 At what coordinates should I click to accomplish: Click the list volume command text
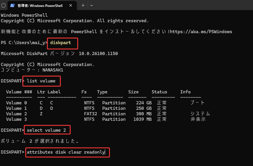pyautogui.click(x=41, y=81)
